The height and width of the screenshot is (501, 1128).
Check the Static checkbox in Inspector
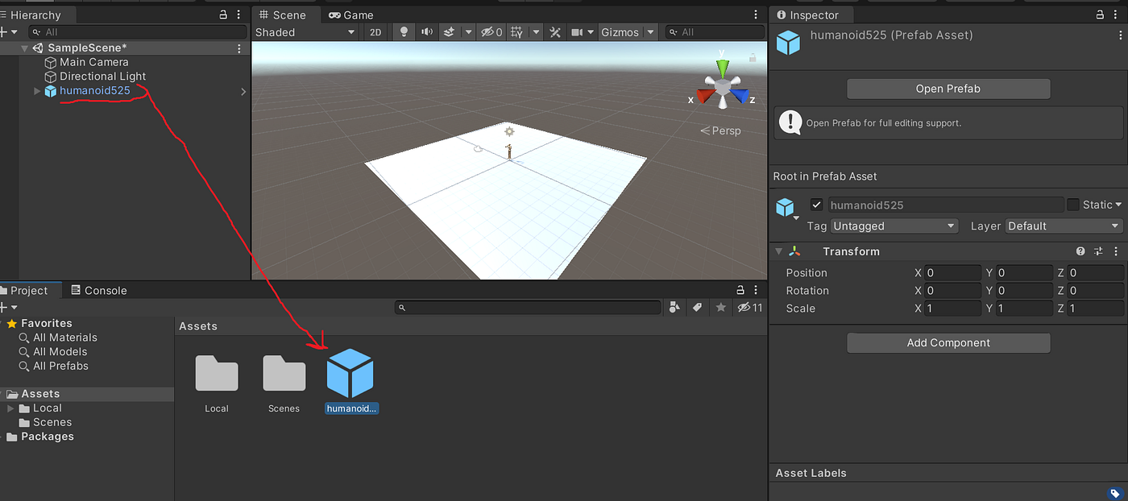1072,205
